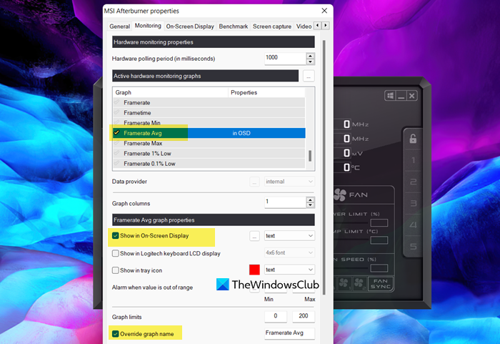Select the Framerate 1% Low row
The width and height of the screenshot is (500, 344).
coord(209,154)
